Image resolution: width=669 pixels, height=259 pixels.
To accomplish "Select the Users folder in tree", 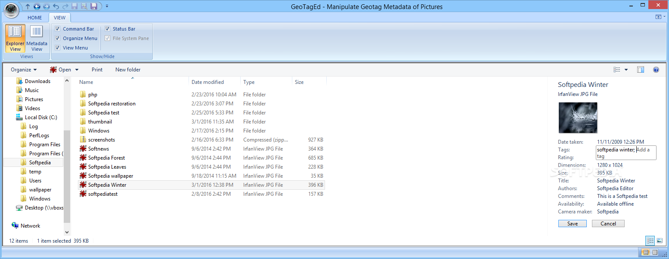I will [x=35, y=181].
